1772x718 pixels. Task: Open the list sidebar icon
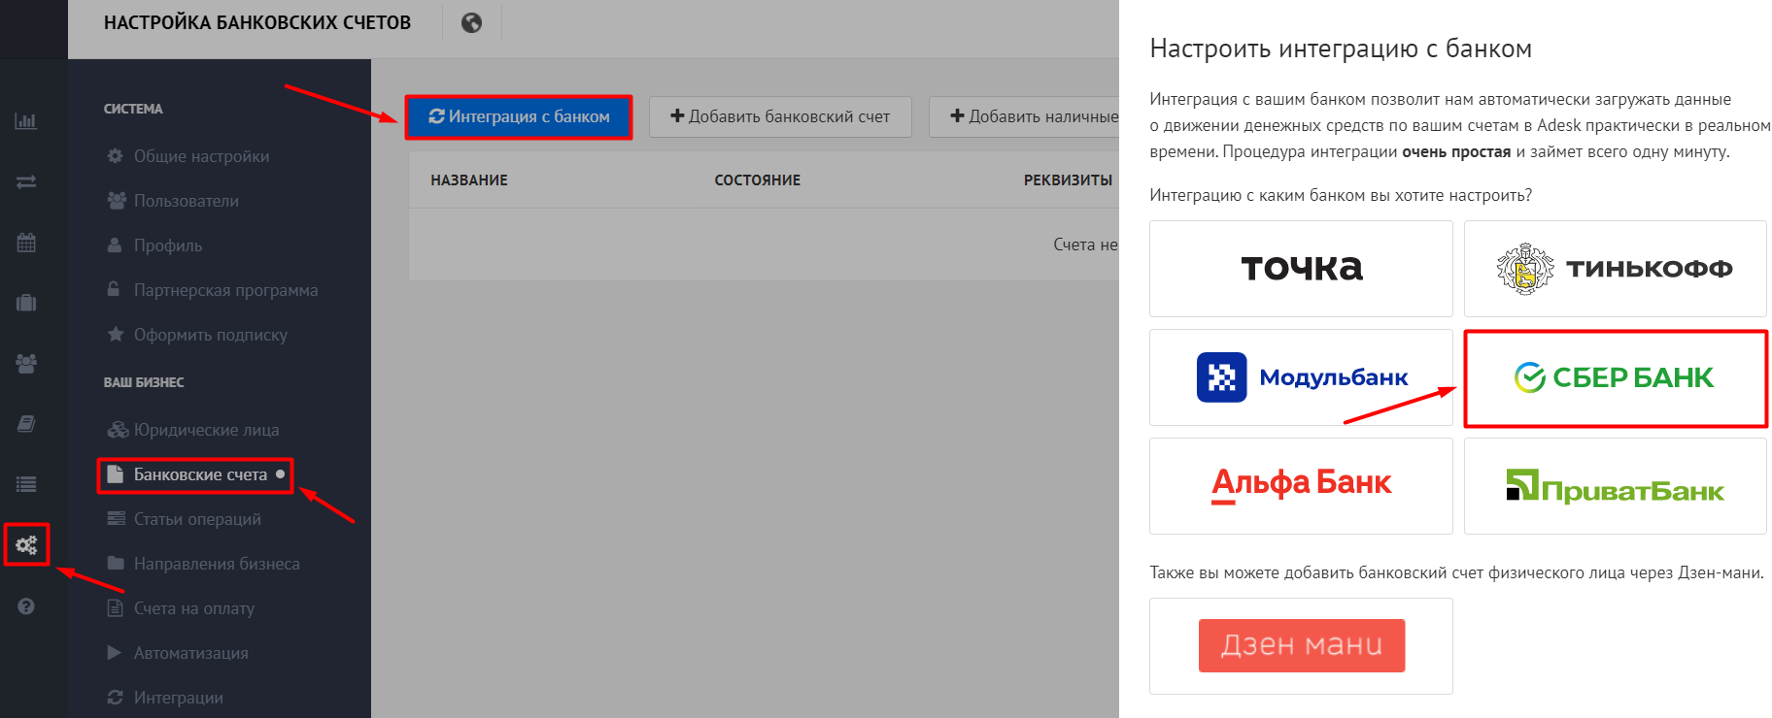[26, 484]
